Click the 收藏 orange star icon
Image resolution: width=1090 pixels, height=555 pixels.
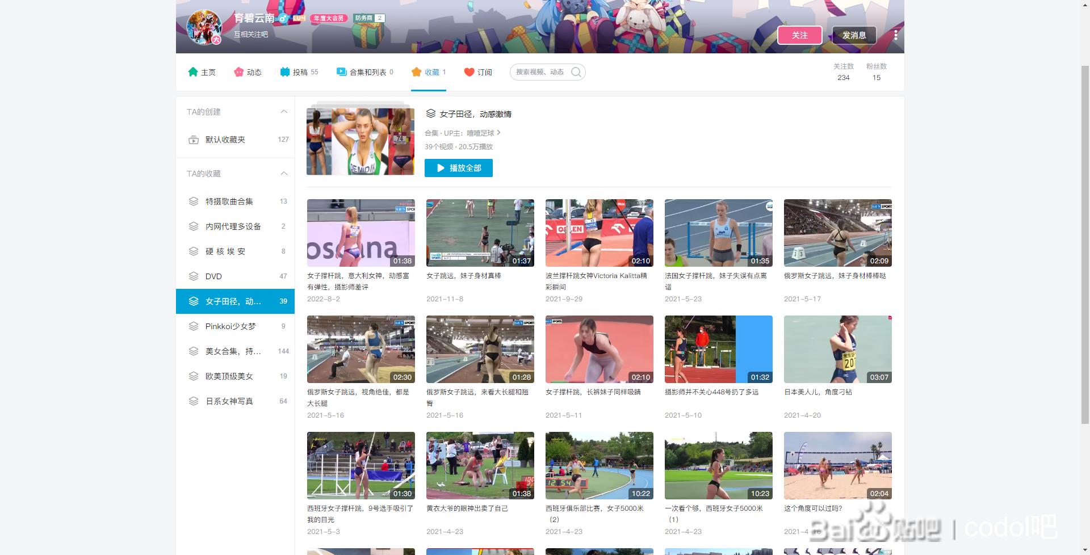[x=417, y=72]
